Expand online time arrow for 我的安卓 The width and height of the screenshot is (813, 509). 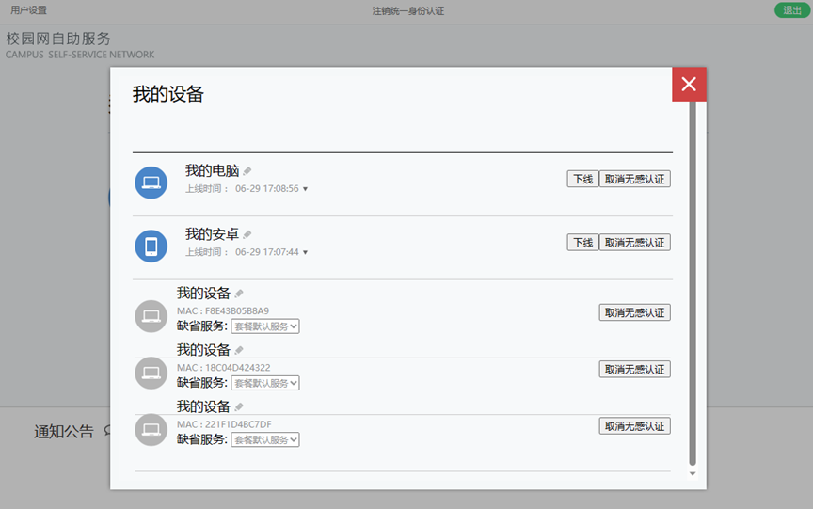(x=305, y=252)
